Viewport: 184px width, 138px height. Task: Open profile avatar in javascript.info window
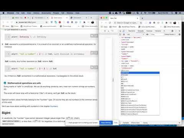pos(92,22)
